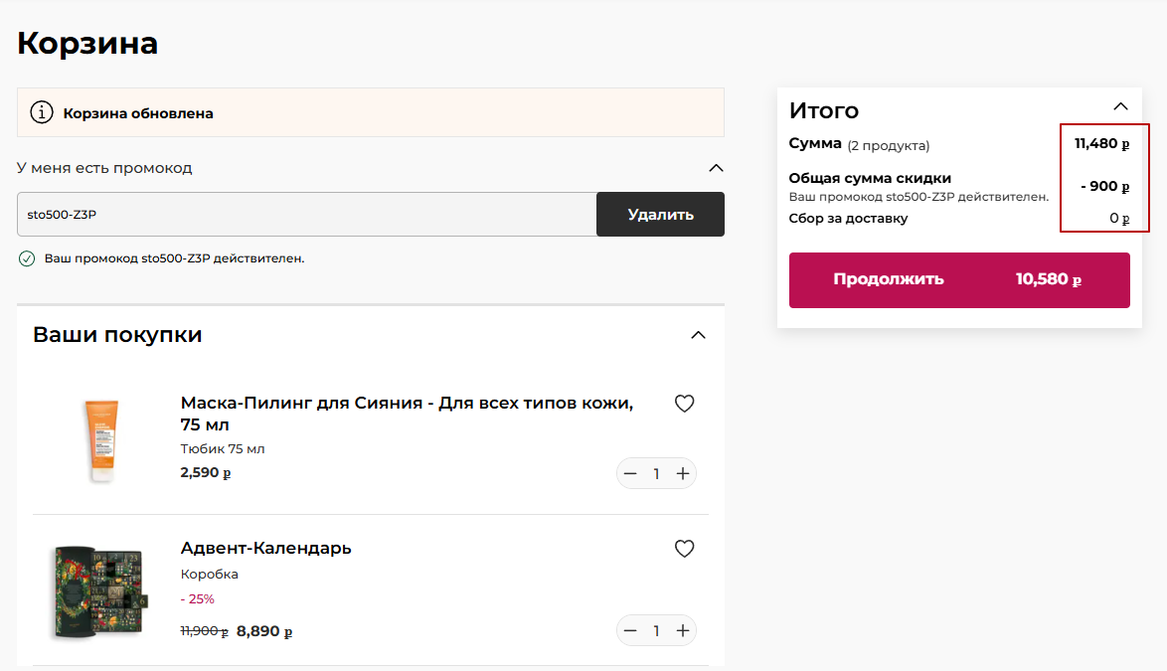Collapse the promo code section
The height and width of the screenshot is (671, 1167).
tap(716, 168)
